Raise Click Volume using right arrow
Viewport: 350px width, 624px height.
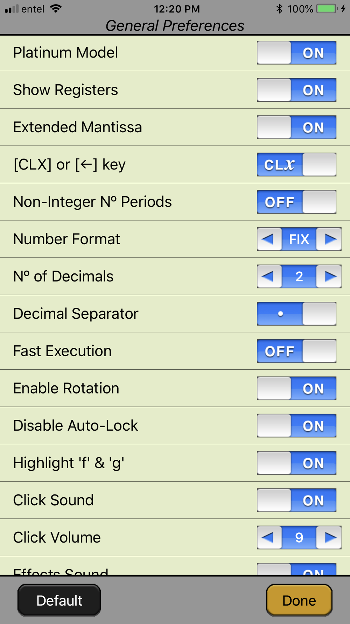coord(329,537)
